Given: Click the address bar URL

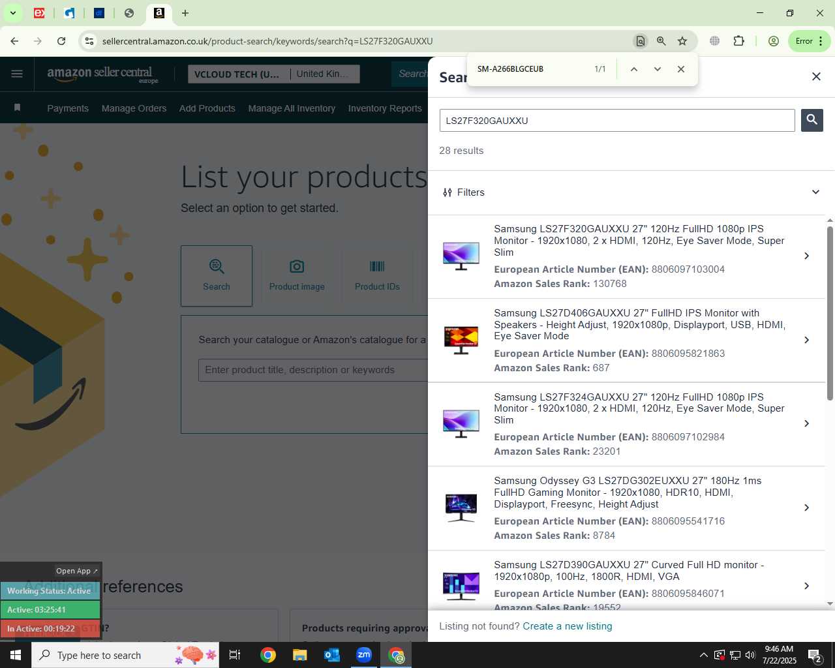Looking at the screenshot, I should tap(267, 41).
